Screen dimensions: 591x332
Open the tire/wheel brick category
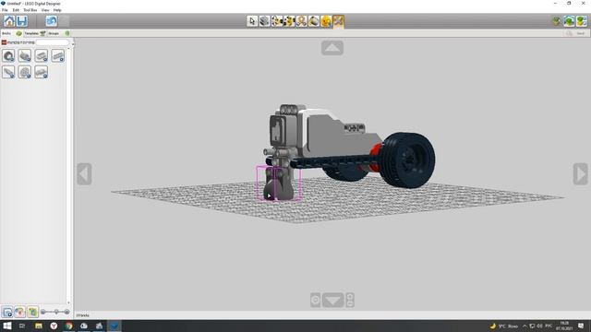point(8,55)
